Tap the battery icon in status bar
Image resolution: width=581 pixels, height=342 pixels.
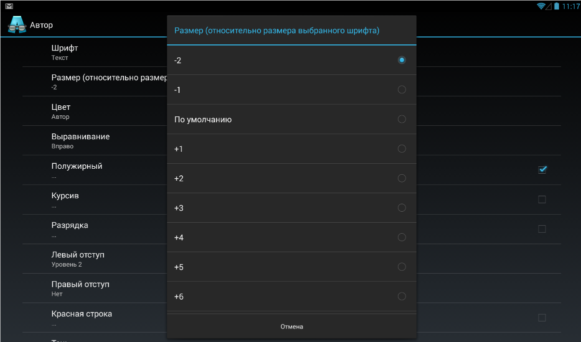(x=556, y=6)
